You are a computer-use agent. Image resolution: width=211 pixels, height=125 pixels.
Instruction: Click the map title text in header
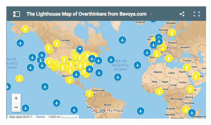coord(87,14)
